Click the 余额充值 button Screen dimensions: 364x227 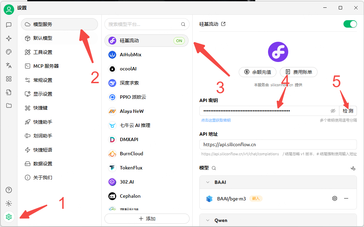pyautogui.click(x=258, y=72)
